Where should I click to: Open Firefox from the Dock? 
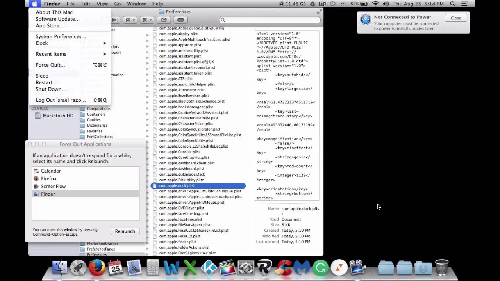[x=96, y=268]
